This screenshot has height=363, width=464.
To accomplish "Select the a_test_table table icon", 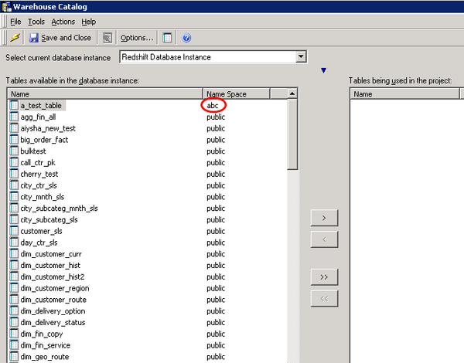I will tap(14, 105).
